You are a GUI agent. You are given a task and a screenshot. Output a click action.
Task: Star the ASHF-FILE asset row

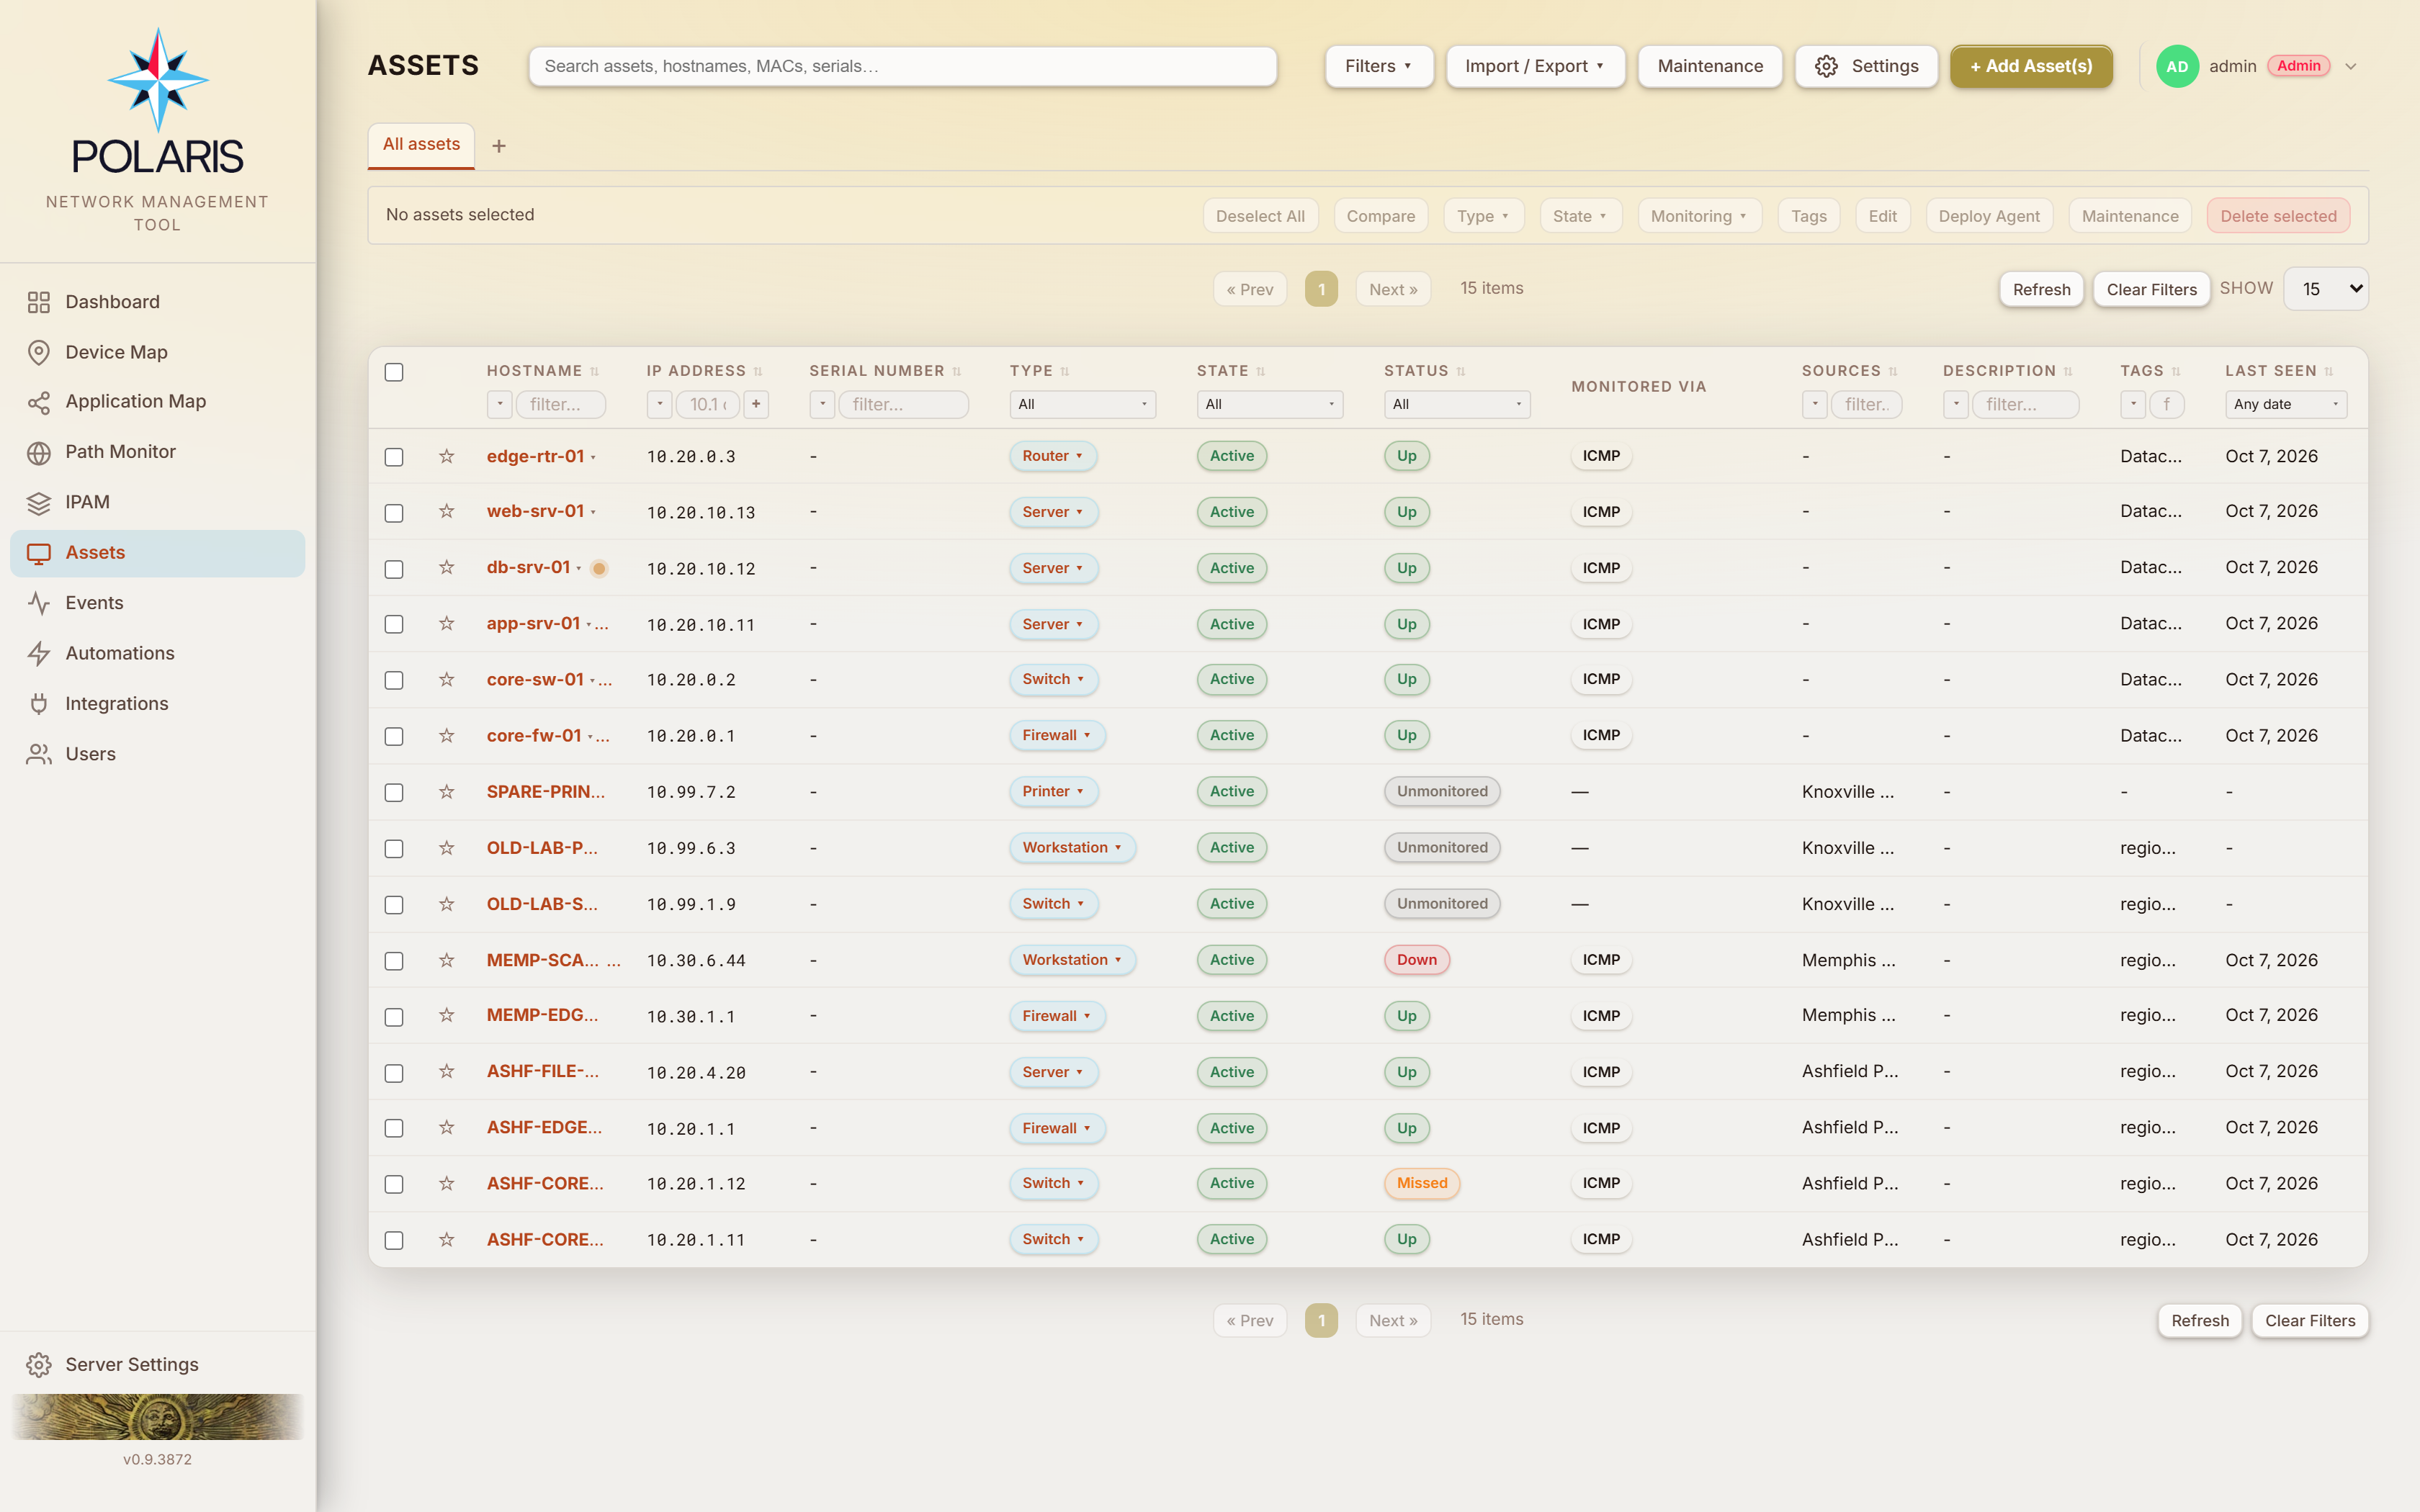447,1071
